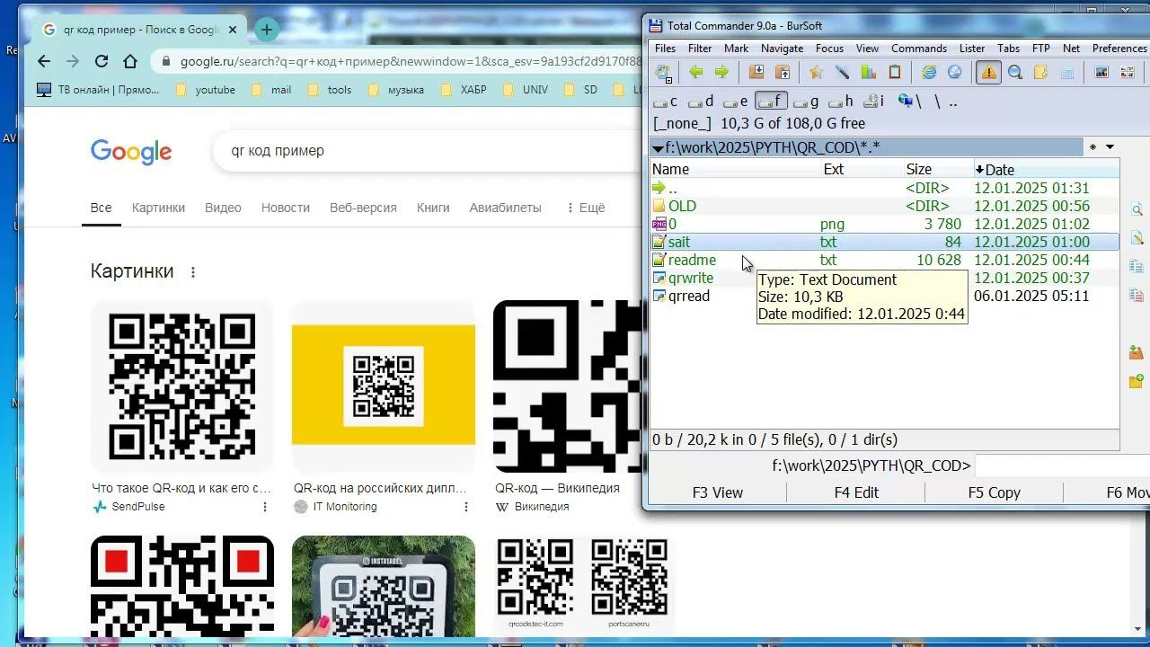
Task: Open the youtube bookmark folder
Action: click(207, 90)
